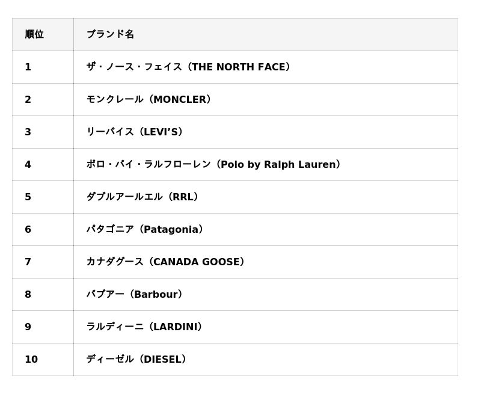The height and width of the screenshot is (394, 481).
Task: Click rank number 7 cell
Action: [x=28, y=262]
